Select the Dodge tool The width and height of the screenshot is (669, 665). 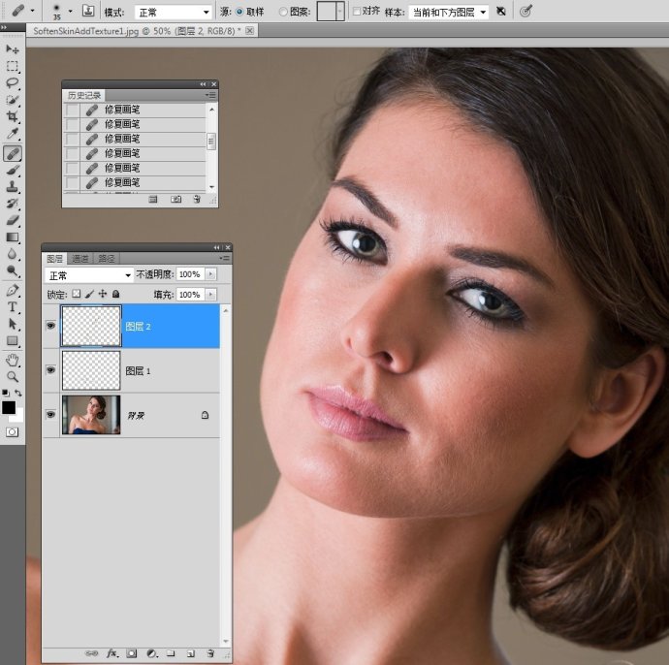point(13,270)
